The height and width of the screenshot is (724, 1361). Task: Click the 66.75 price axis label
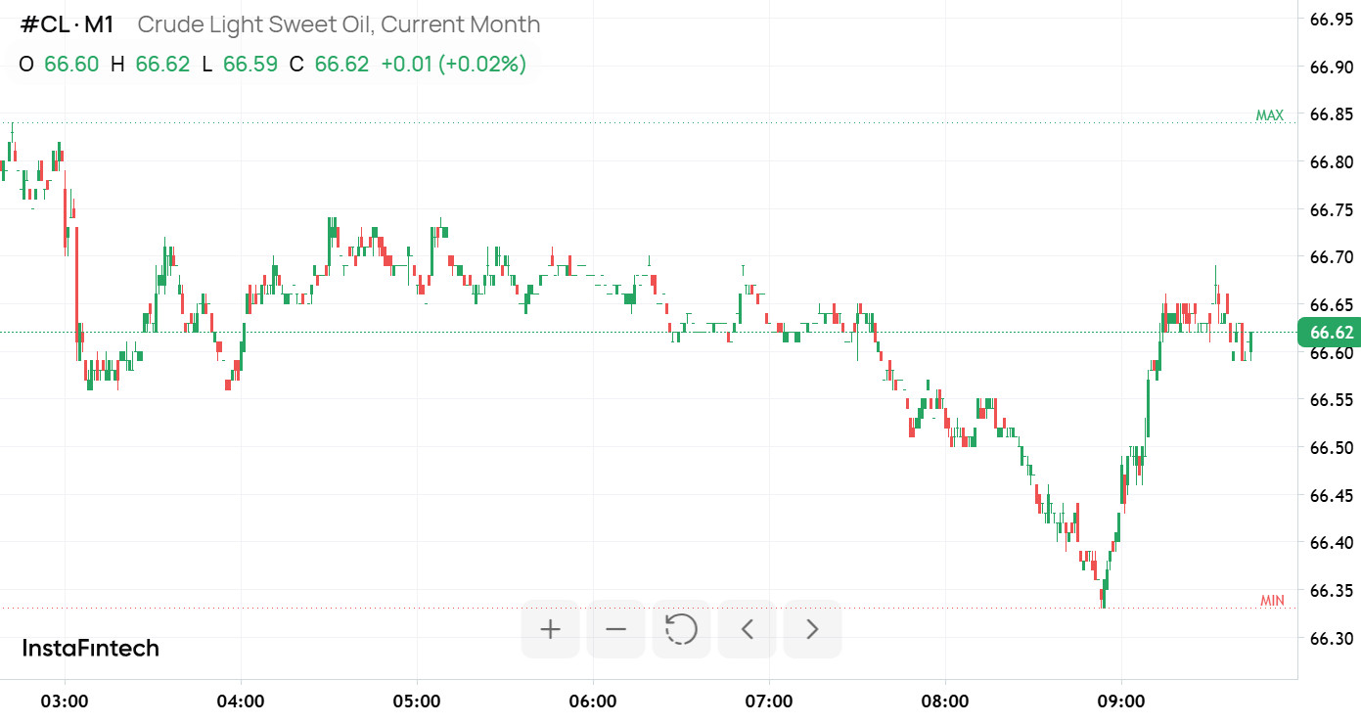(1331, 209)
